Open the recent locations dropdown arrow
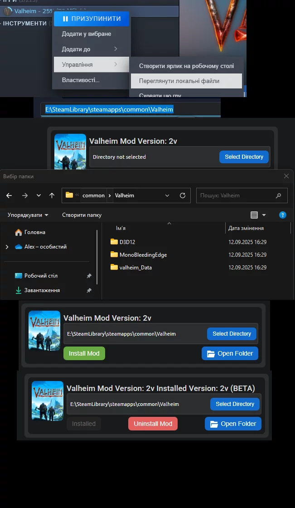Screen dimensions: 295x508 39,195
